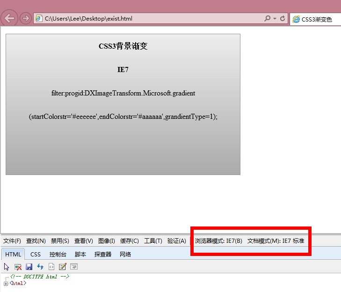Image resolution: width=341 pixels, height=292 pixels.
Task: Click the word wrap icon in toolbar
Action: 74,267
